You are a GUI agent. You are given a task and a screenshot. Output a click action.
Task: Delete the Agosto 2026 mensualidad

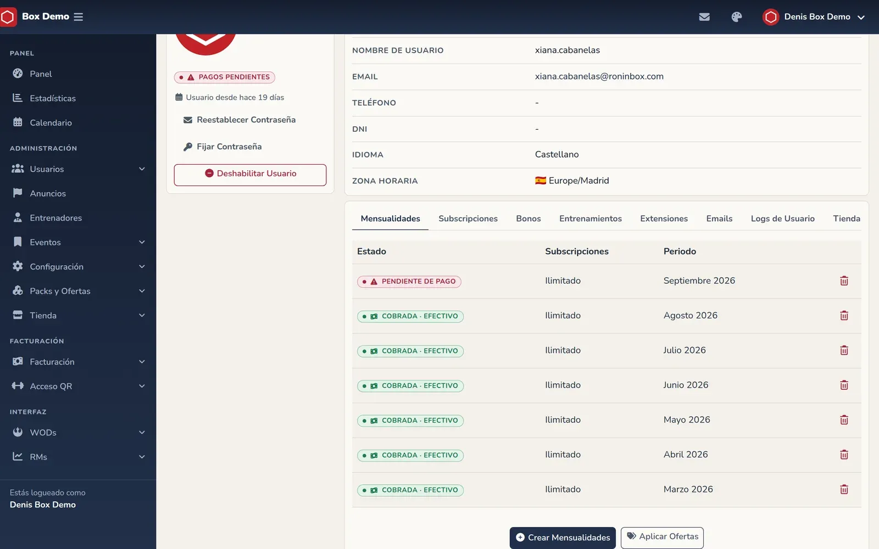pyautogui.click(x=844, y=316)
